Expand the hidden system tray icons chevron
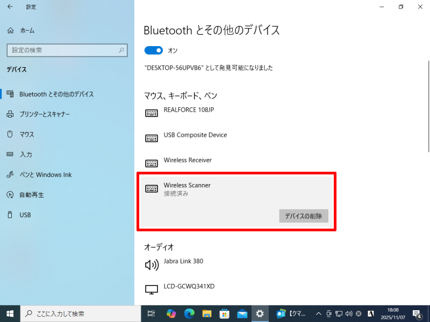The height and width of the screenshot is (322, 430). click(x=319, y=313)
